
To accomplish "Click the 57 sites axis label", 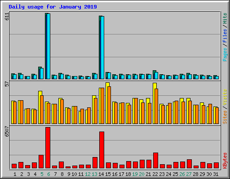I will pyautogui.click(x=7, y=84).
